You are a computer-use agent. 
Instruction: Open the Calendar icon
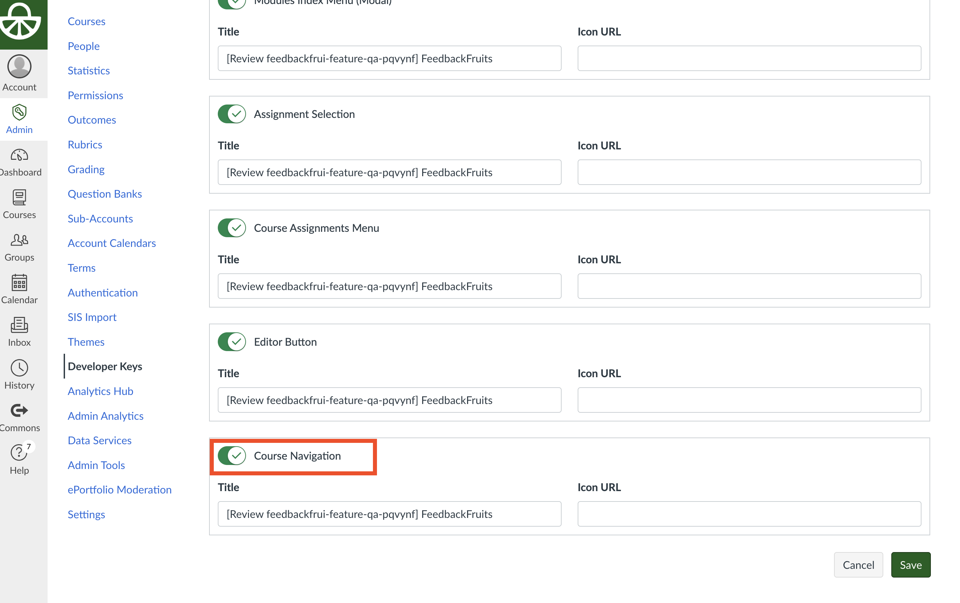(19, 283)
